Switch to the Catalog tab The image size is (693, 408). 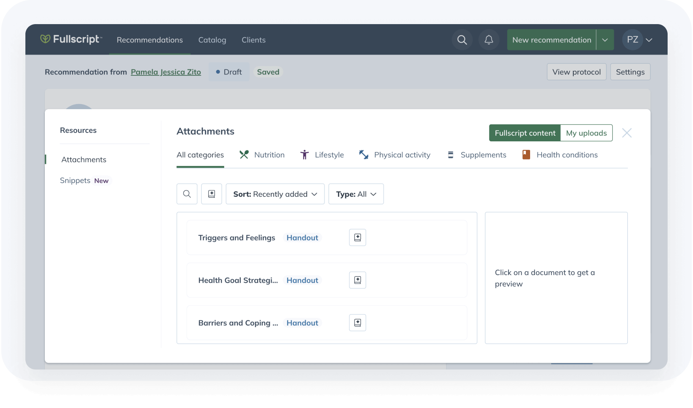pos(212,40)
